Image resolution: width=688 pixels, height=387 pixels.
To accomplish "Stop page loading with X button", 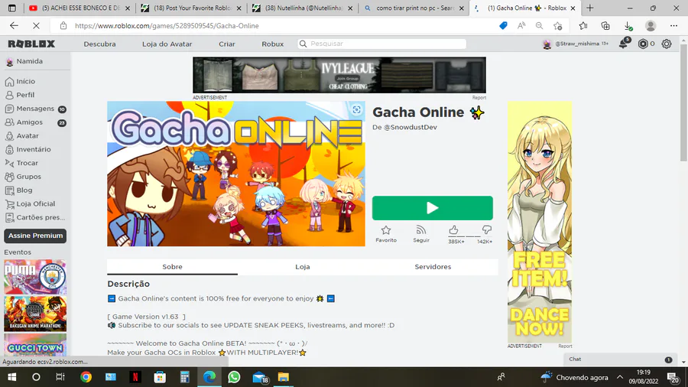I will pyautogui.click(x=36, y=26).
